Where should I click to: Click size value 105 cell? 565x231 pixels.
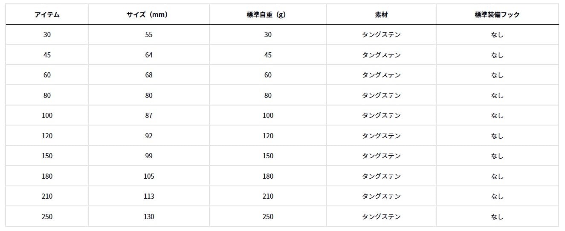click(149, 176)
